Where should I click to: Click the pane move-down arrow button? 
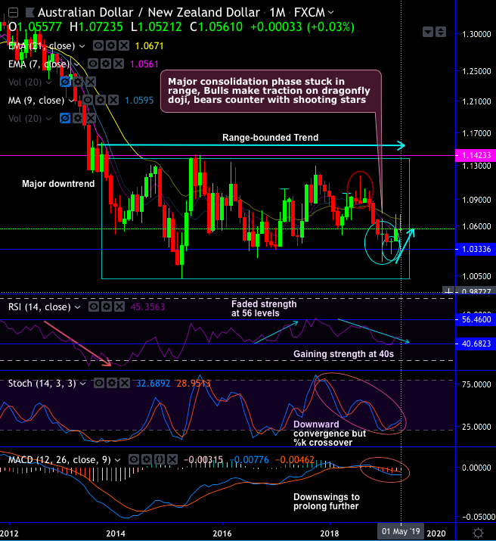pos(428,32)
